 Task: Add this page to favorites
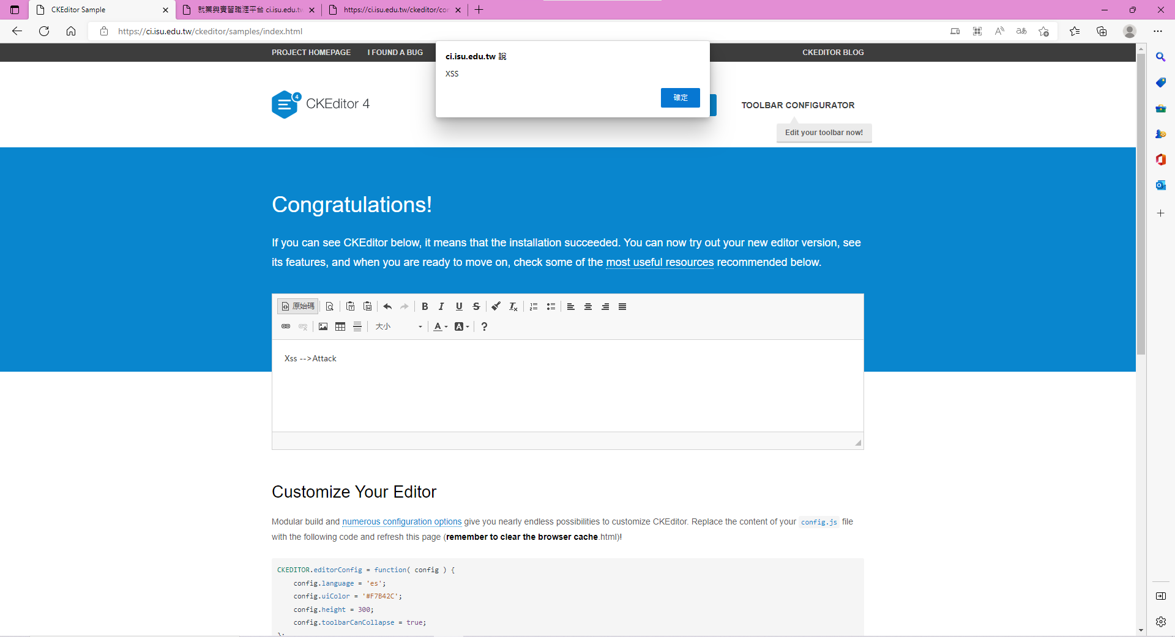[x=1043, y=31]
